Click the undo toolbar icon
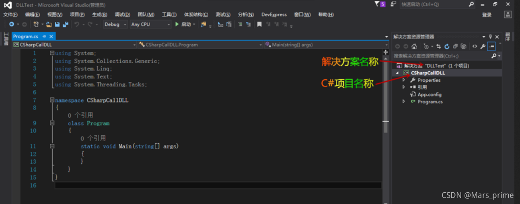The height and width of the screenshot is (204, 520). (x=76, y=25)
